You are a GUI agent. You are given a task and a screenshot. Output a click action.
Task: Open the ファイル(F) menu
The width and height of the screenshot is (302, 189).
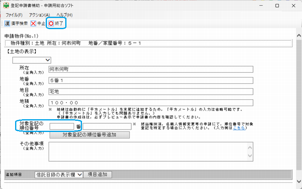(x=14, y=15)
